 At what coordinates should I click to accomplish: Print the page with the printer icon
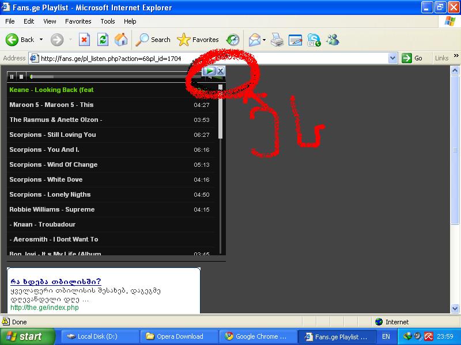coord(277,40)
